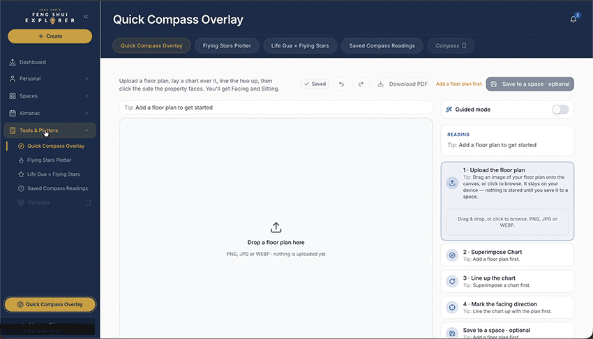Click bottom Quick Compass Overlay gold button
Screen dimensions: 593x339
click(x=50, y=304)
